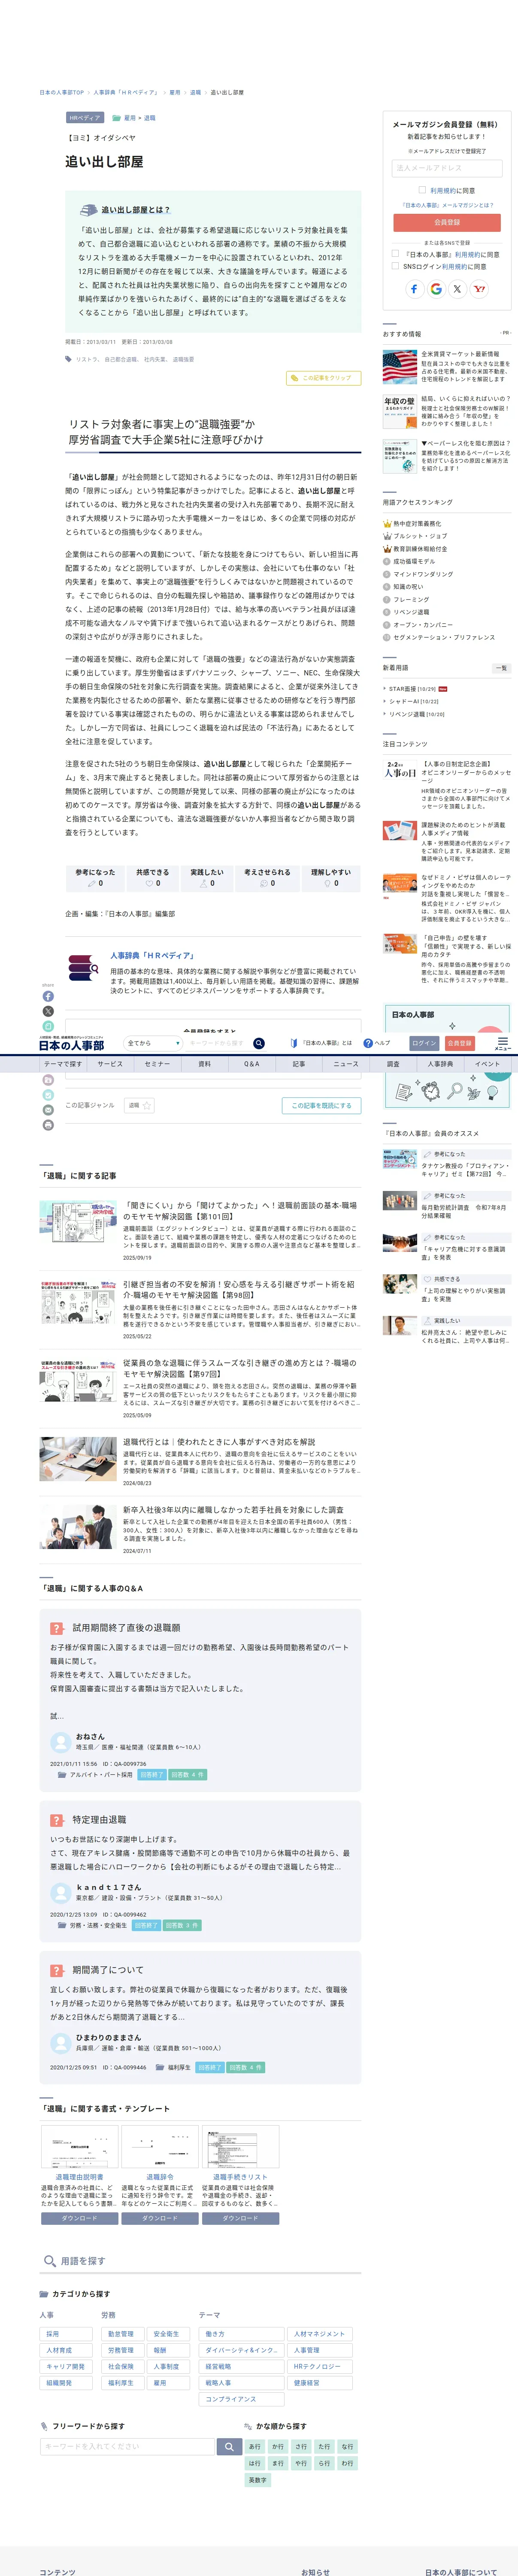Click the ヘルプ question mark icon
The image size is (518, 2576).
coord(368,1043)
